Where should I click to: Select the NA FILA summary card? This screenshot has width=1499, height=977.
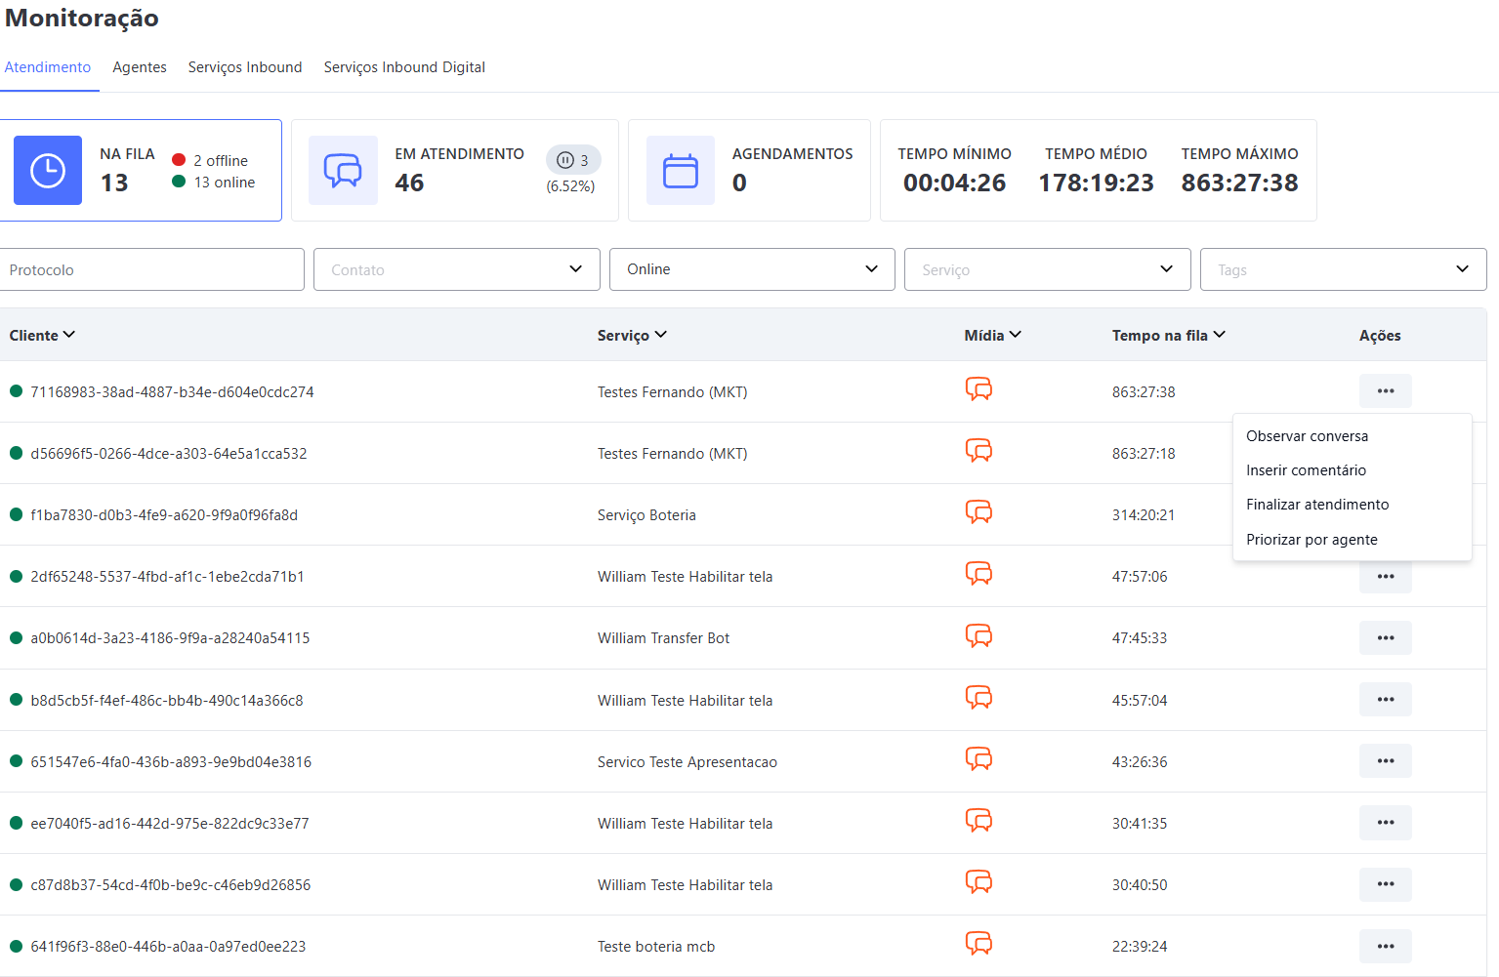(141, 171)
